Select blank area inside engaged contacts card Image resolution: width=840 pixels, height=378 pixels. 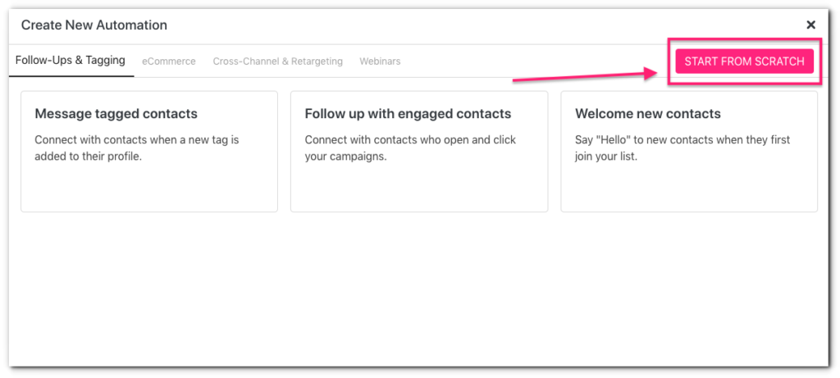pos(419,188)
